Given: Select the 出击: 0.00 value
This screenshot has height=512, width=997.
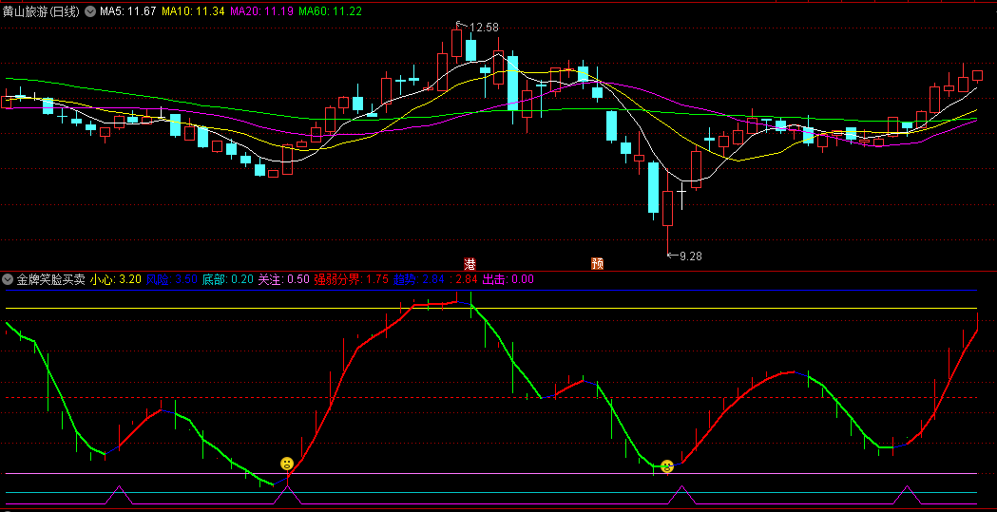Looking at the screenshot, I should click(508, 279).
